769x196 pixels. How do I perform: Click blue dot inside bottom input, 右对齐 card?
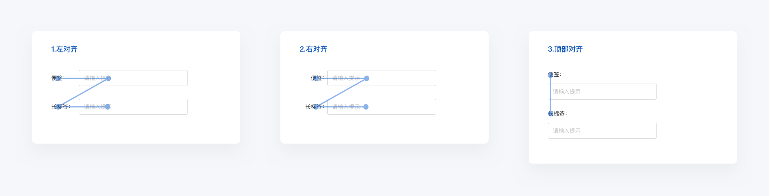point(366,107)
